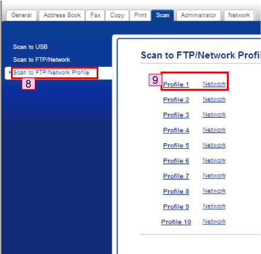
Task: Click the Network link next to Profile 8
Action: pyautogui.click(x=214, y=191)
